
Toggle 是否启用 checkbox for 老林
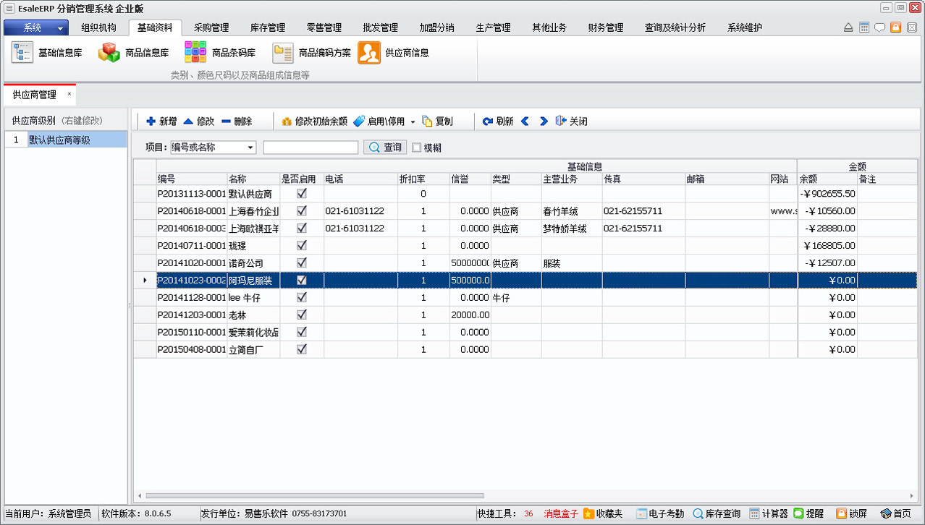(302, 315)
